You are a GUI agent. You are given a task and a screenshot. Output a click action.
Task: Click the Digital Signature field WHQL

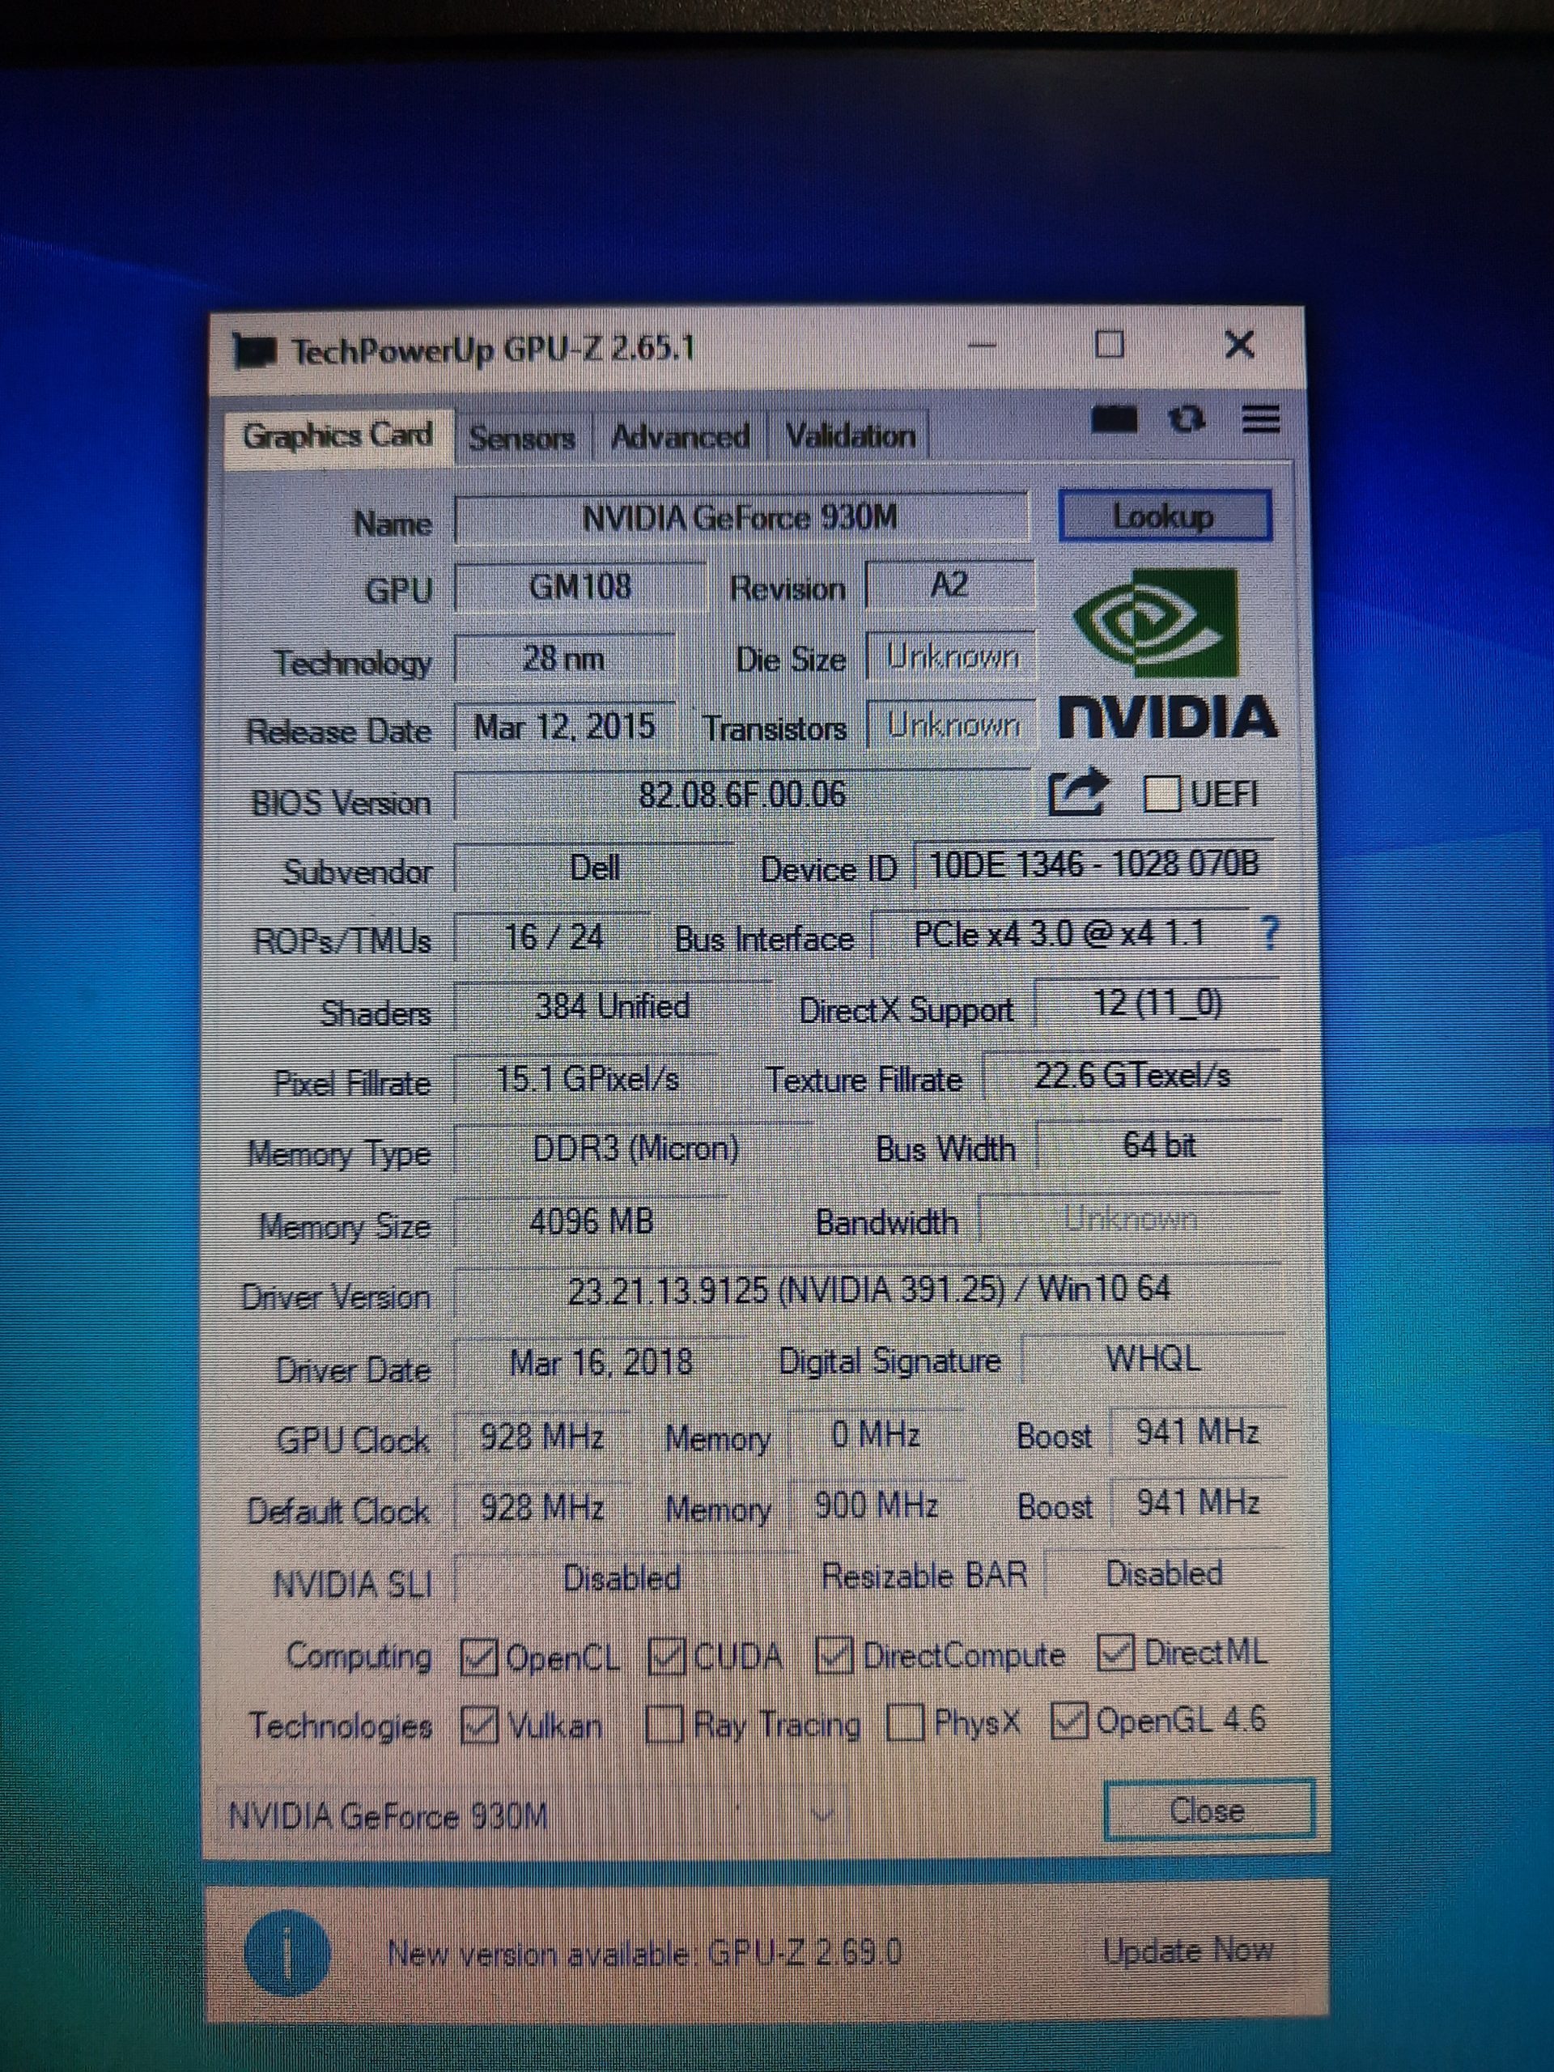(x=1153, y=1358)
